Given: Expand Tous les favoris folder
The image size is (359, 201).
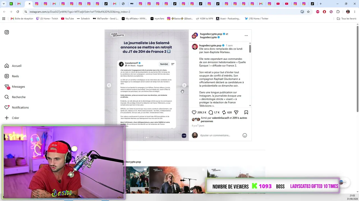Looking at the screenshot, I should pyautogui.click(x=346, y=19).
